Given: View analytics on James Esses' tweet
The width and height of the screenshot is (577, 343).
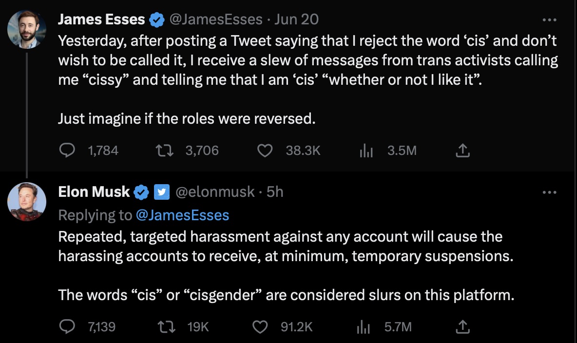Looking at the screenshot, I should 366,151.
